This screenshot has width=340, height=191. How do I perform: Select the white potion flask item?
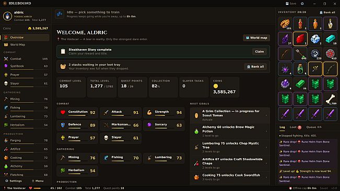click(x=330, y=23)
